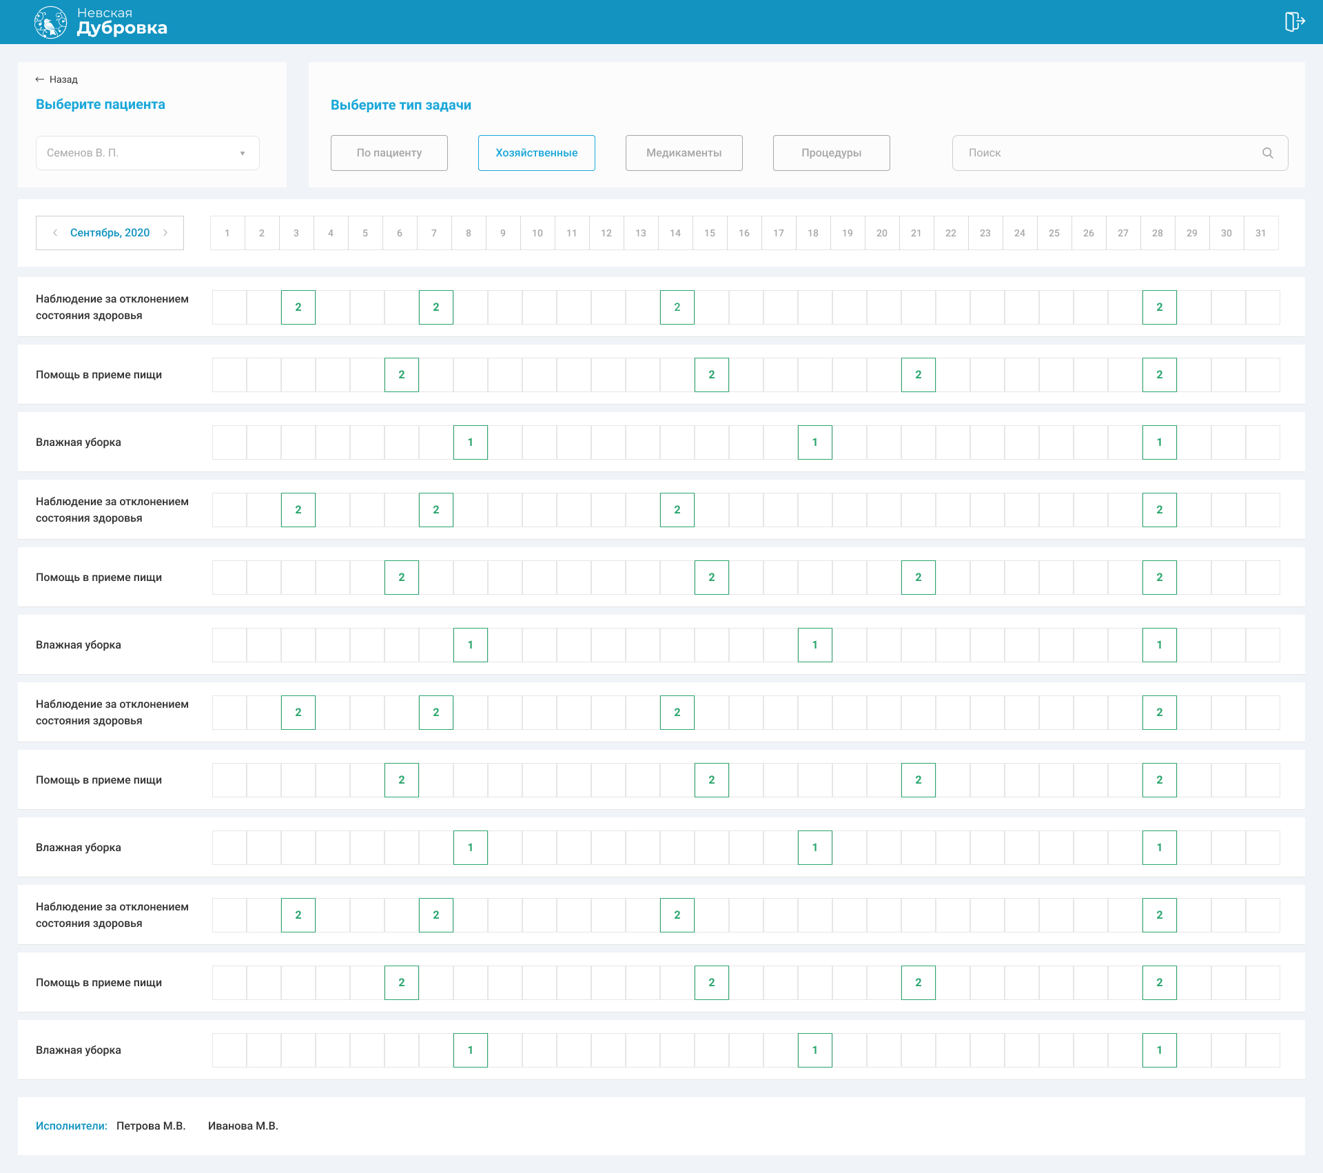Select day 18 in calendar header

[813, 233]
